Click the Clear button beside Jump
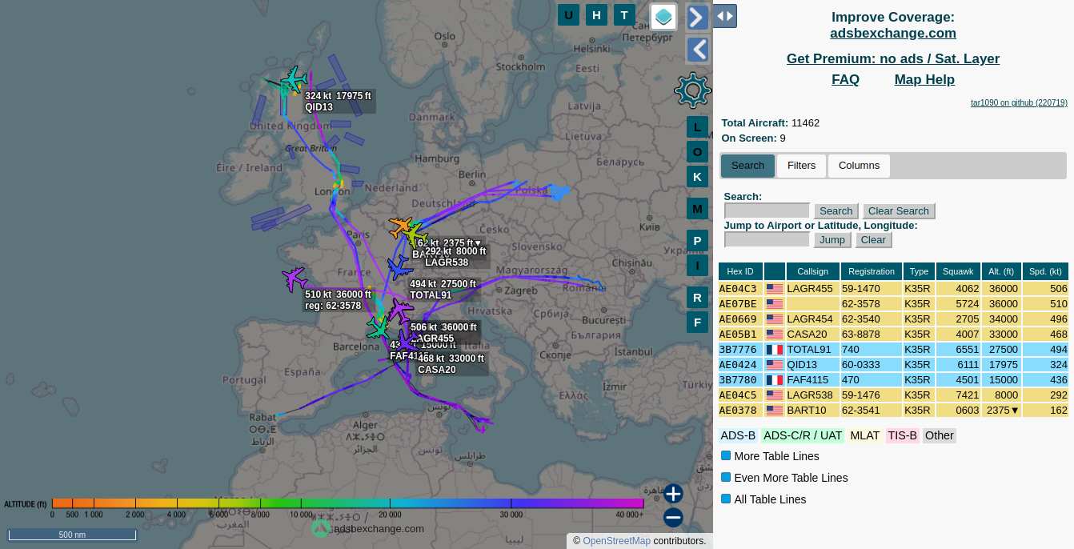The image size is (1074, 549). pos(873,240)
